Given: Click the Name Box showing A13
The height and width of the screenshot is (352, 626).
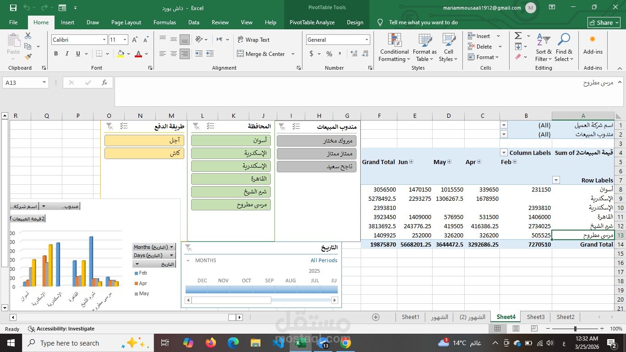Looking at the screenshot, I should 25,82.
